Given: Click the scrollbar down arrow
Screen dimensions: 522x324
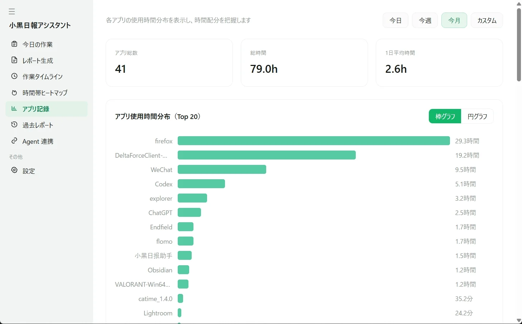Looking at the screenshot, I should click(519, 320).
